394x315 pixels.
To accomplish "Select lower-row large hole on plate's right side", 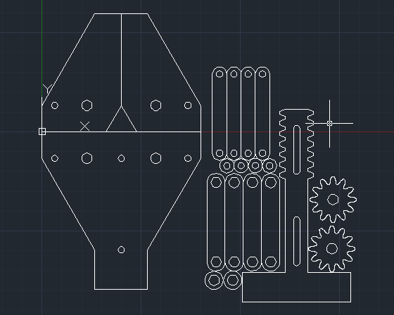I will (155, 158).
